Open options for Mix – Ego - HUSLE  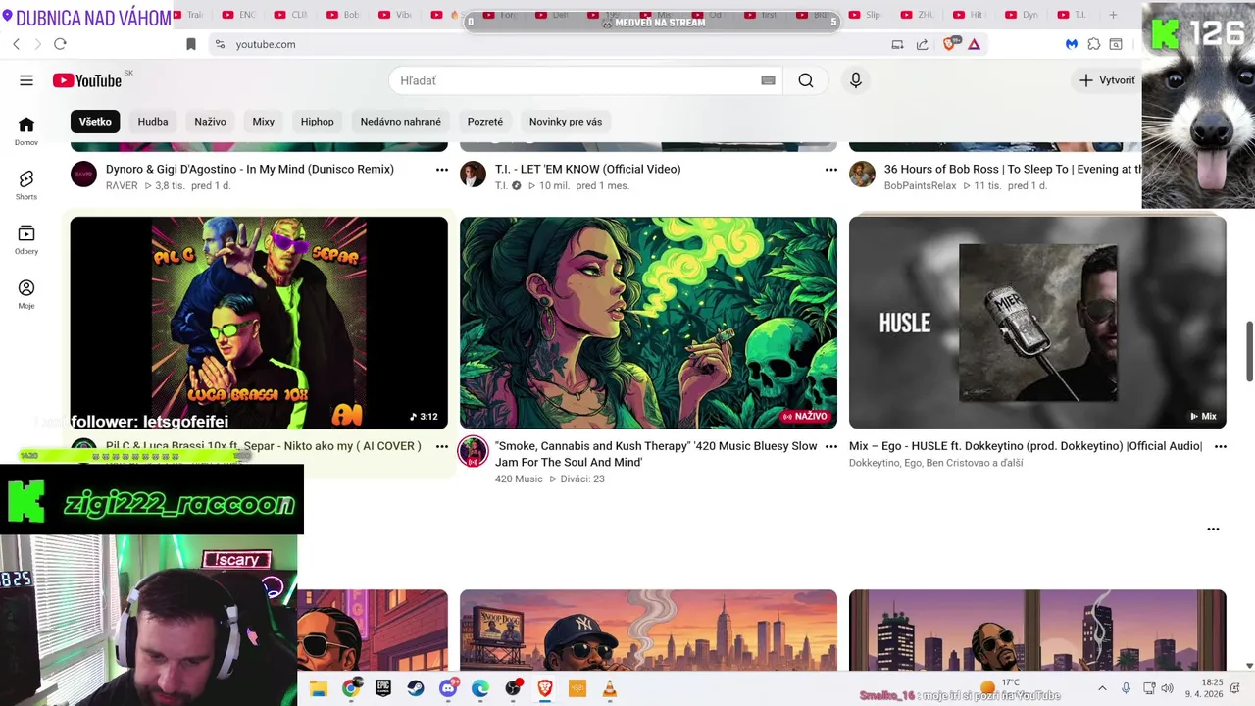click(x=1221, y=446)
